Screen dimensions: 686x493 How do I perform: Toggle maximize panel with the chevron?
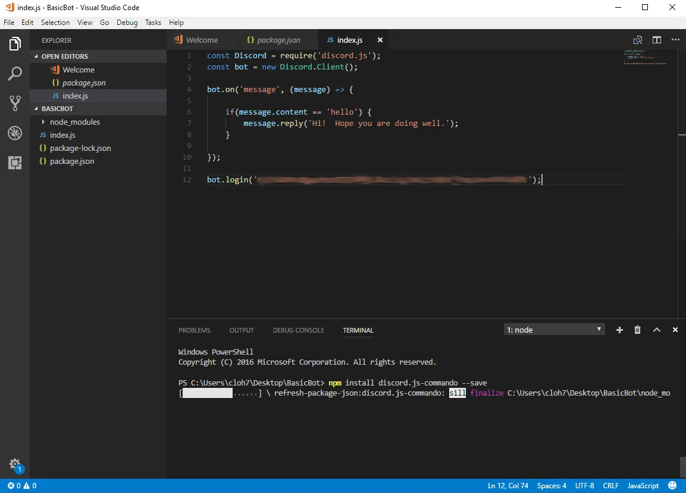(x=656, y=330)
